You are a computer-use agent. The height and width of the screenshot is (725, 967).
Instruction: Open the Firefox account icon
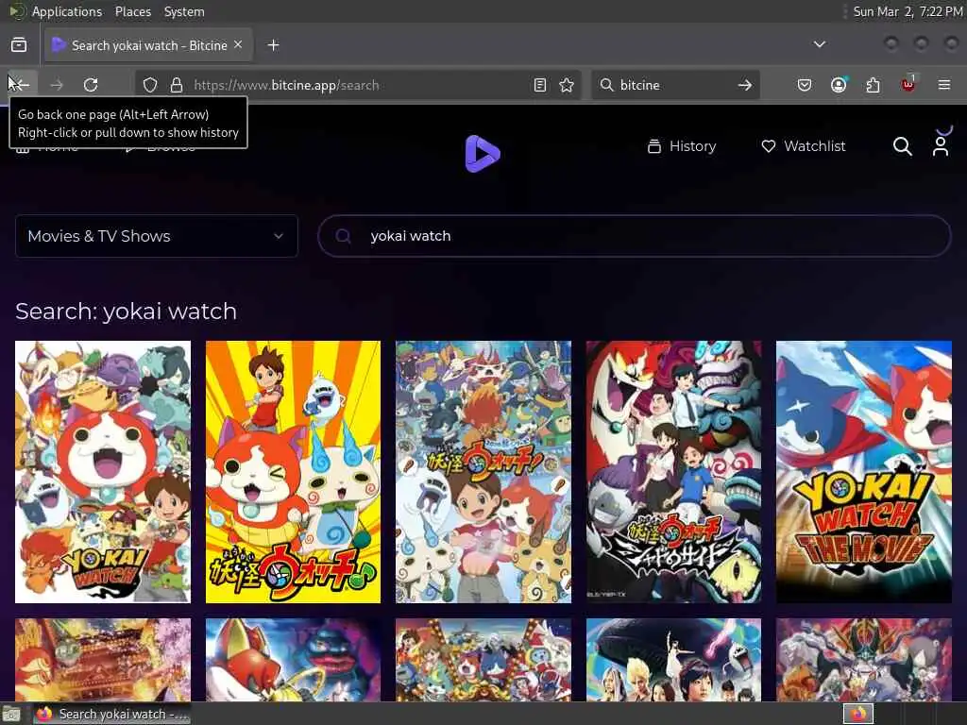click(x=839, y=85)
